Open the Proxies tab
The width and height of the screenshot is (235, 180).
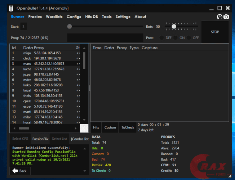click(x=35, y=17)
